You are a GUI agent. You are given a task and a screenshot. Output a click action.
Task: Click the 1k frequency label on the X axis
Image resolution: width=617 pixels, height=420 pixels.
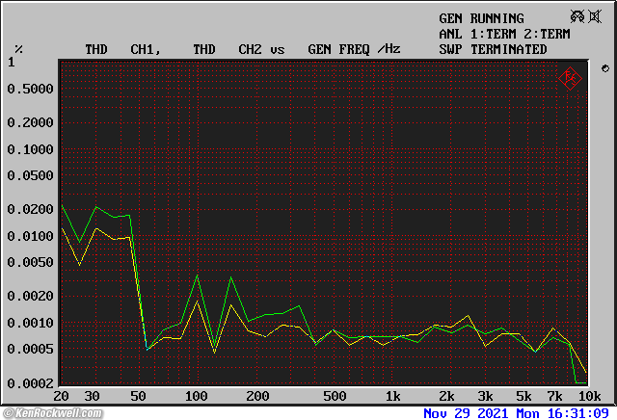pyautogui.click(x=391, y=396)
